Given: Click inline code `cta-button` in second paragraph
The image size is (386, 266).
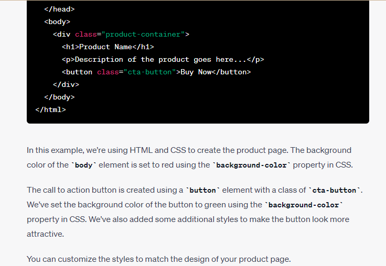Looking at the screenshot, I should [x=334, y=190].
